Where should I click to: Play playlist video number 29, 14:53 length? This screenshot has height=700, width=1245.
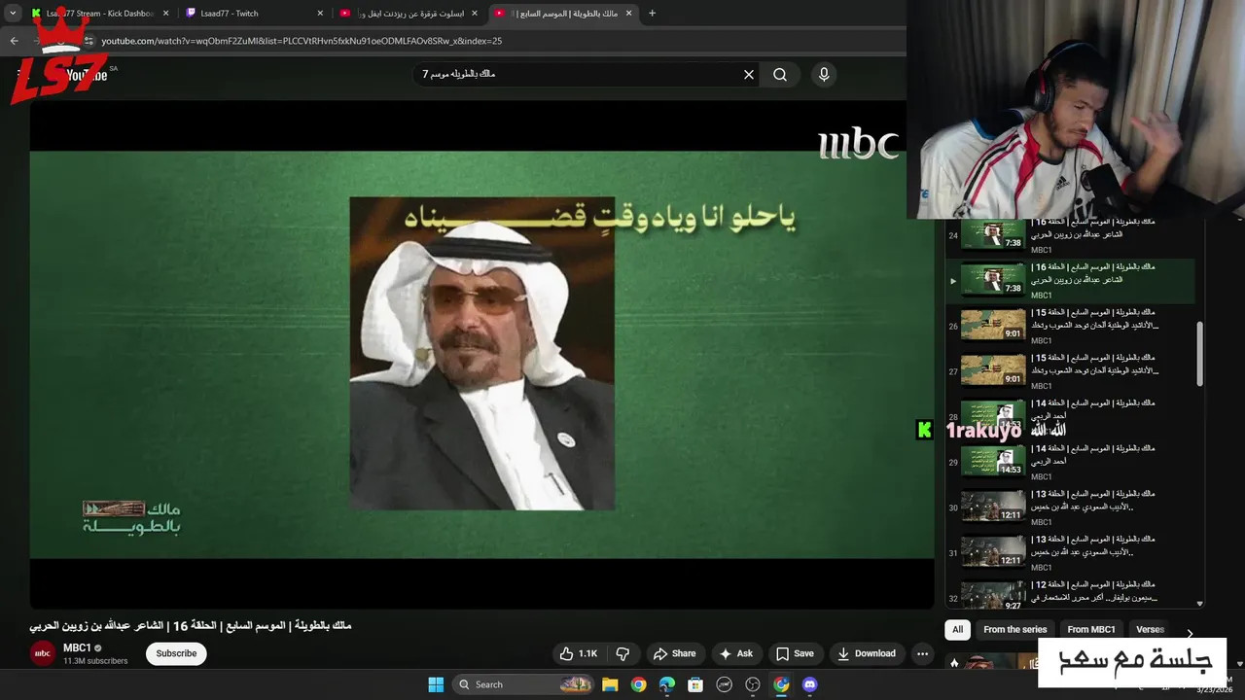click(993, 461)
